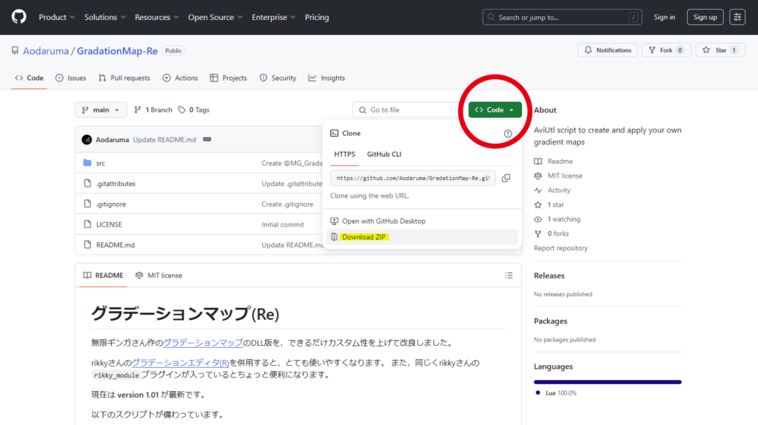Switch to the Actions tab
Viewport: 758px width, 425px height.
[x=181, y=78]
